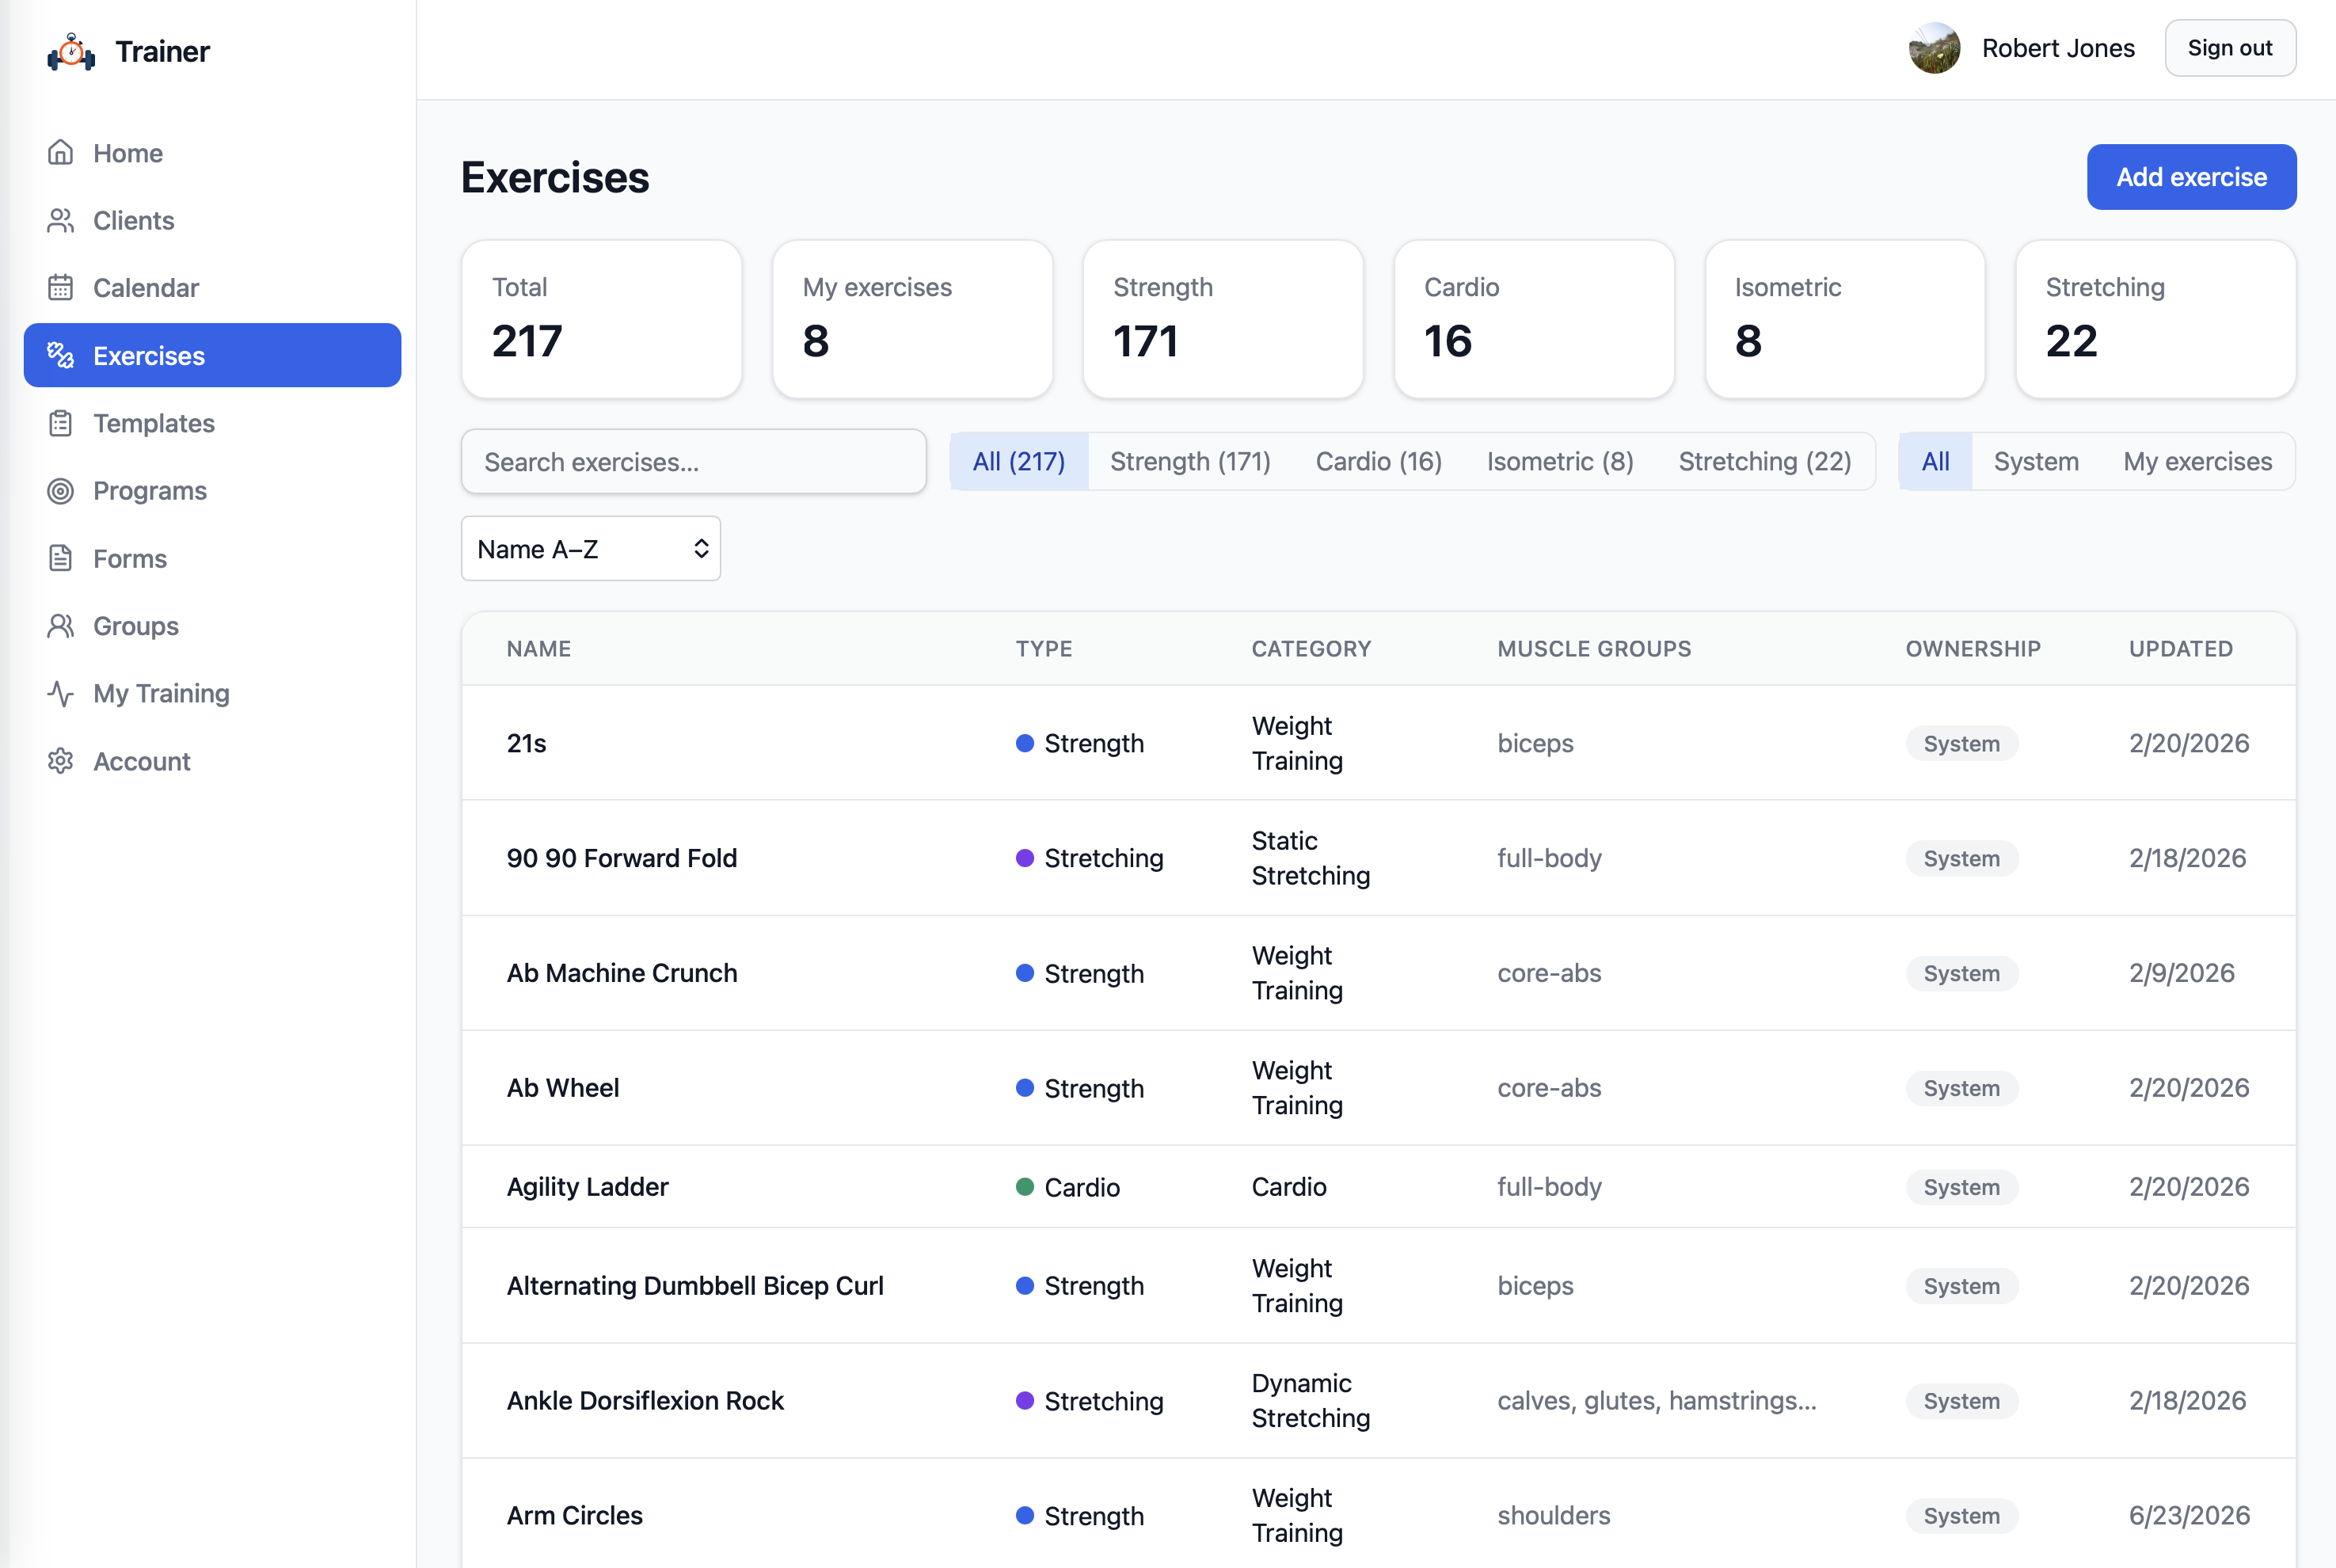Click the Exercises dumbbell icon
This screenshot has height=1568, width=2336.
point(61,355)
